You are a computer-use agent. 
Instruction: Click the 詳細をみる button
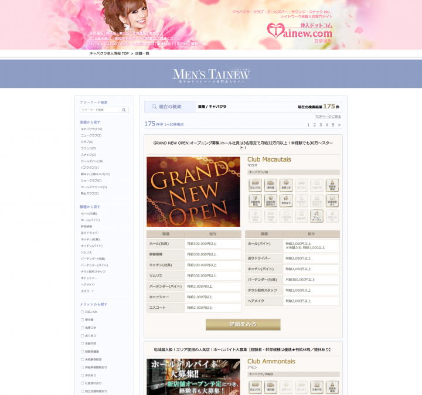tap(243, 324)
